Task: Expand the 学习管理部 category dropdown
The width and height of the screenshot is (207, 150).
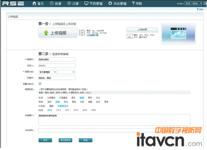Action: click(48, 72)
